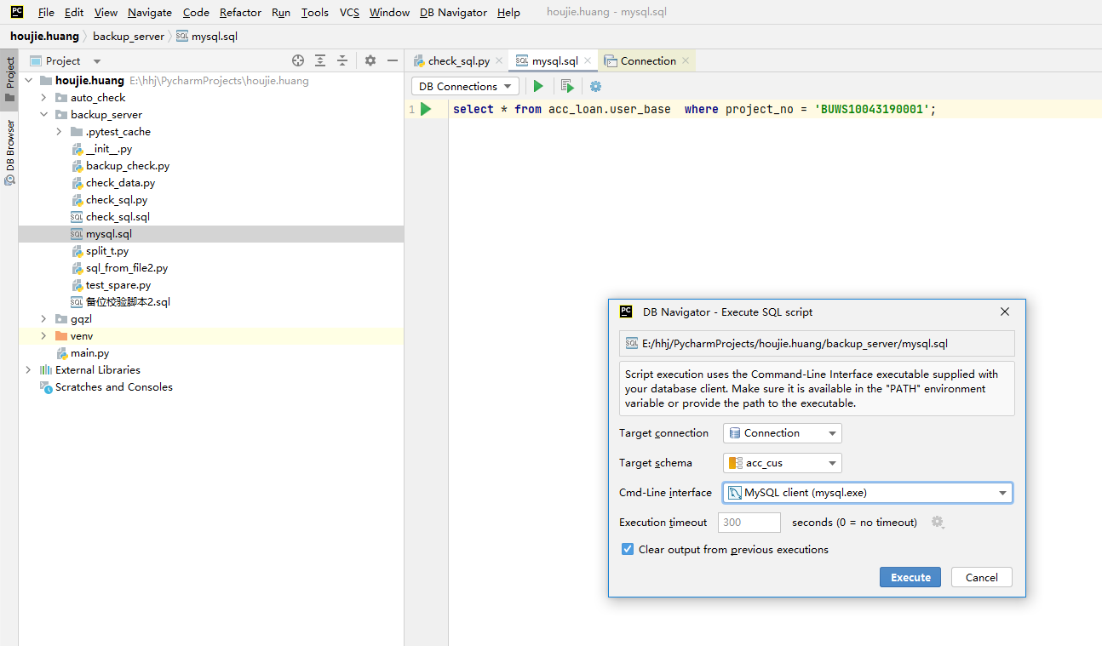
Task: Collapse the houjie.huang root folder
Action: coord(28,81)
